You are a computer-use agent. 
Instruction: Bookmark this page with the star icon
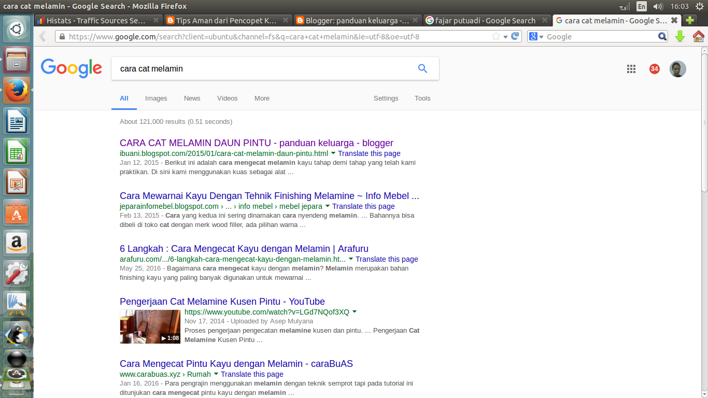pyautogui.click(x=496, y=36)
